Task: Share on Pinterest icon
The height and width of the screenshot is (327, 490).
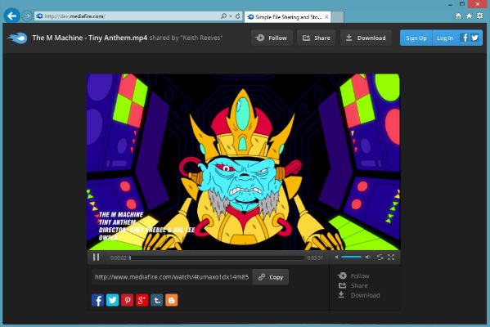Action: [x=127, y=300]
